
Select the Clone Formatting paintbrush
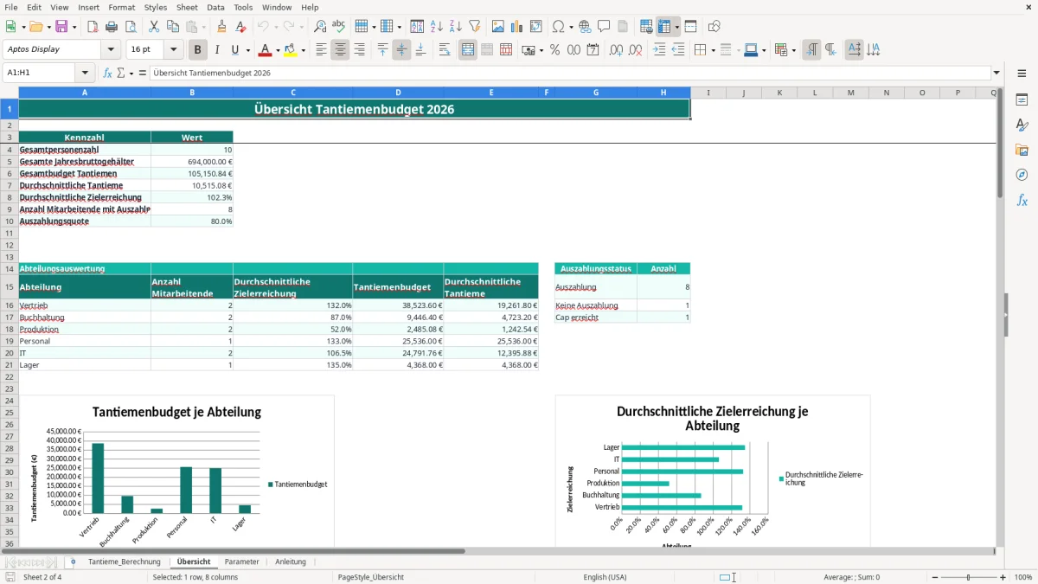(221, 27)
